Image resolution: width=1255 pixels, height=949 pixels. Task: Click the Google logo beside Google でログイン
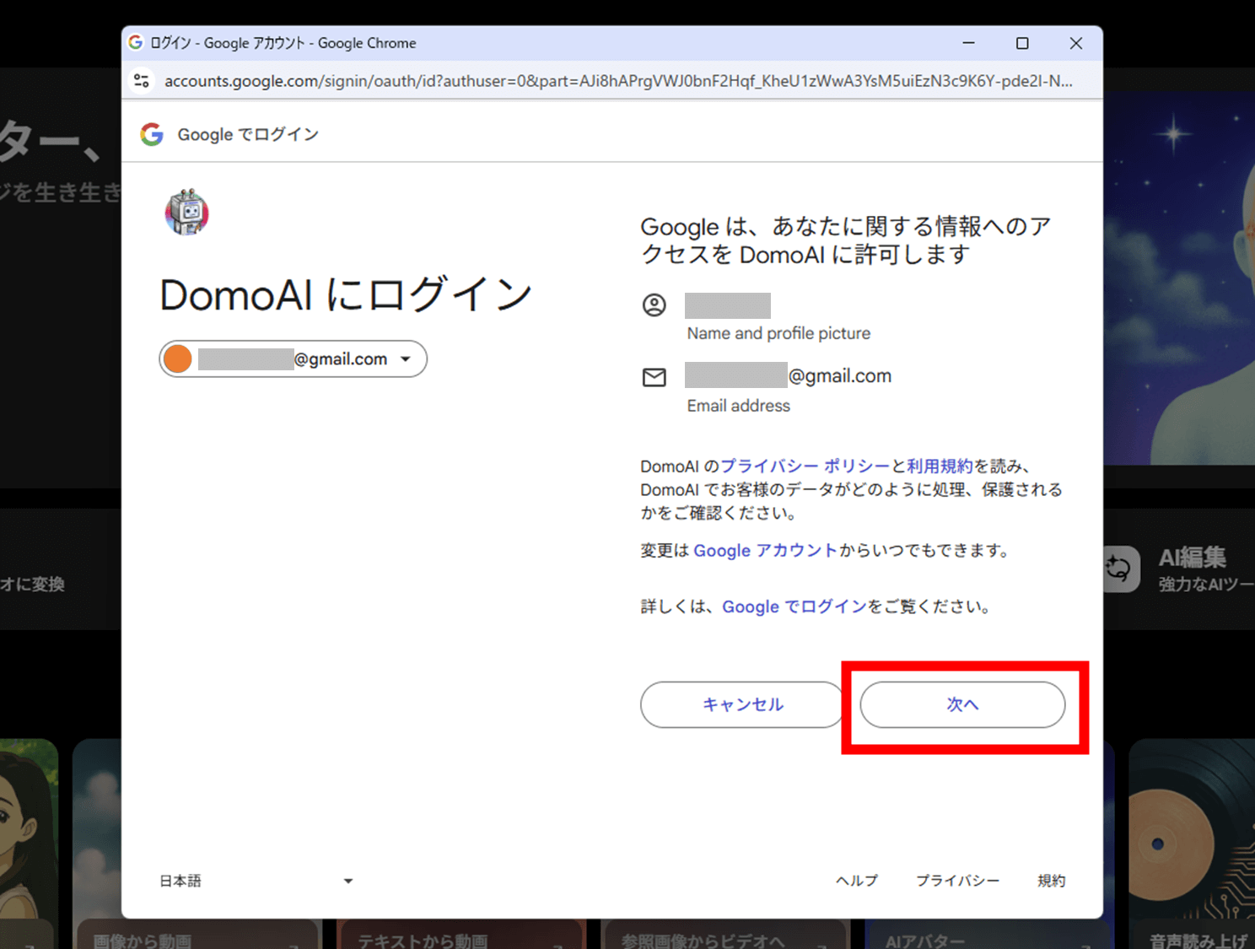tap(152, 134)
